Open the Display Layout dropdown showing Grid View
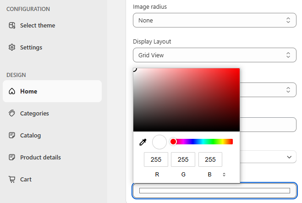The width and height of the screenshot is (302, 203). (214, 55)
